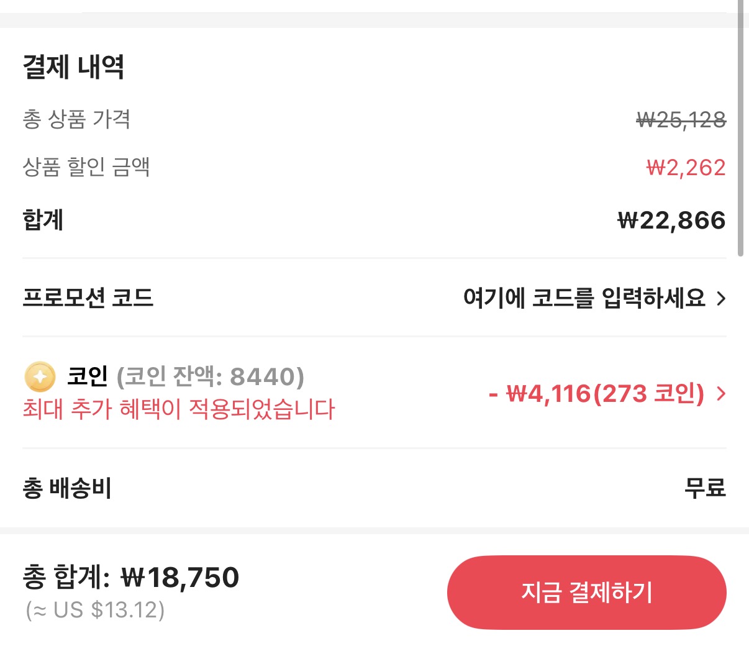749x664 pixels.
Task: Open the promotion code entry field
Action: (x=586, y=299)
